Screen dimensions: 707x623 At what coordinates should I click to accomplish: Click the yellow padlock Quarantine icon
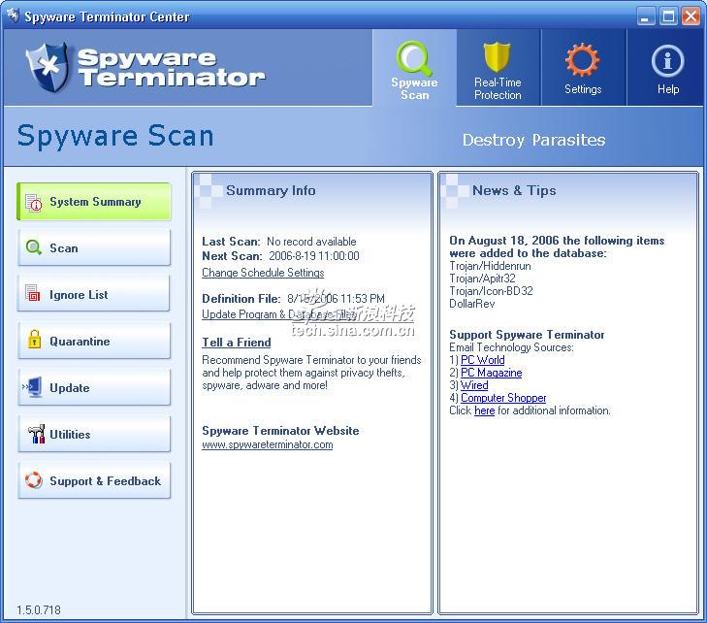pyautogui.click(x=34, y=340)
